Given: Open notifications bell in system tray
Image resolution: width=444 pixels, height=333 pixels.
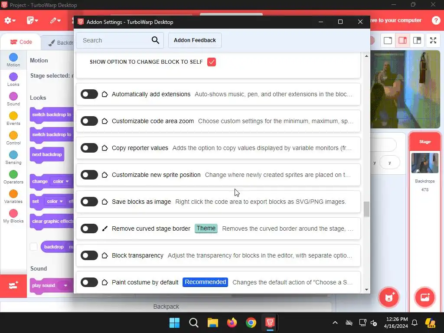Looking at the screenshot, I should coord(415,323).
